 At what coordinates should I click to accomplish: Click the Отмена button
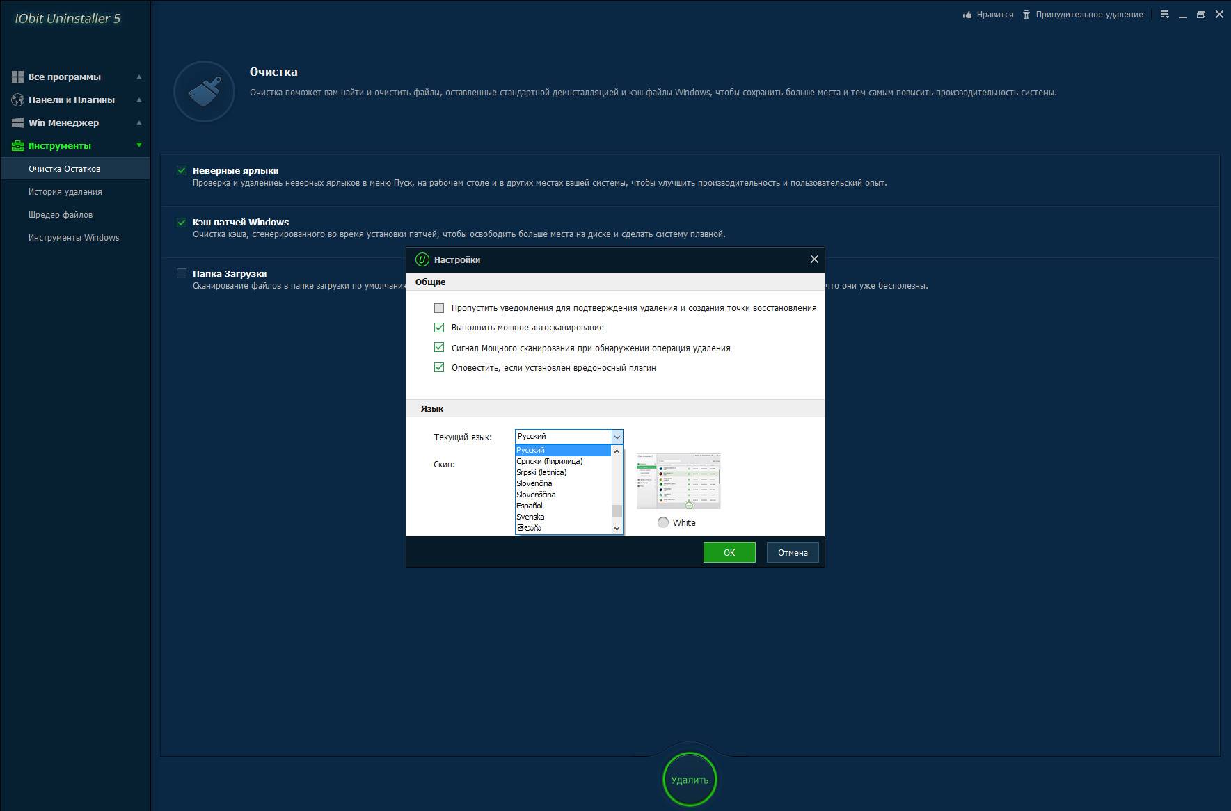pyautogui.click(x=793, y=552)
